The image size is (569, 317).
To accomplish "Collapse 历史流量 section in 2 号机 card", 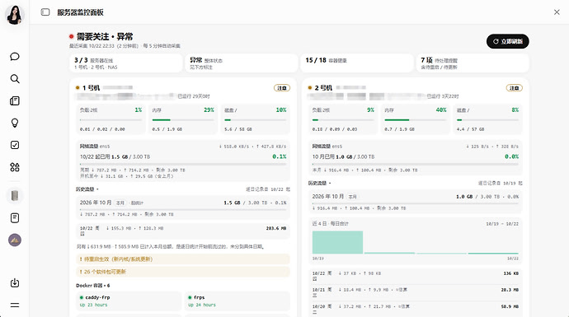I will tap(319, 184).
